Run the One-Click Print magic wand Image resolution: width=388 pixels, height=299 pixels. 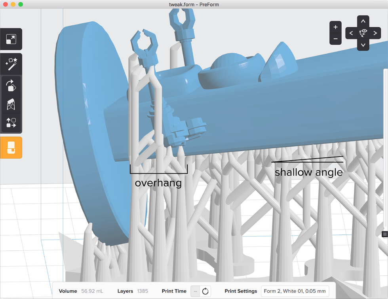pos(11,64)
